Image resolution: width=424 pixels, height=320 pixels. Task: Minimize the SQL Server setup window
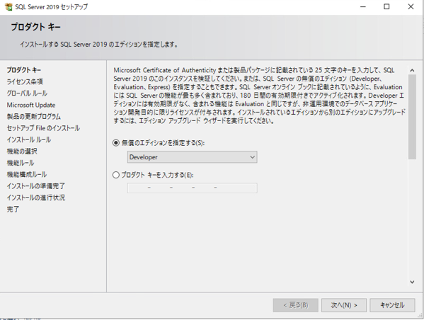(363, 7)
